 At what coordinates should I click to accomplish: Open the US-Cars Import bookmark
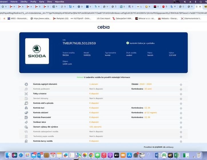[x=103, y=19]
